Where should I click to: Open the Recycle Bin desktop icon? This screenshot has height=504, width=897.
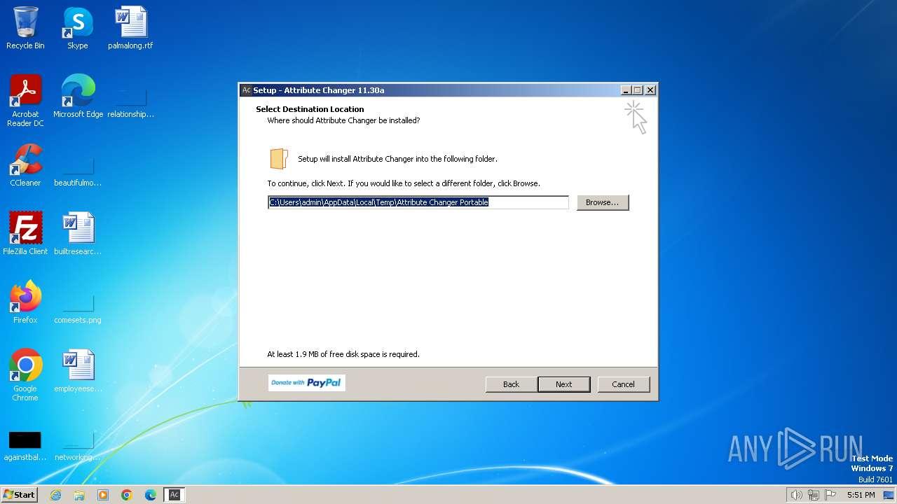(25, 28)
